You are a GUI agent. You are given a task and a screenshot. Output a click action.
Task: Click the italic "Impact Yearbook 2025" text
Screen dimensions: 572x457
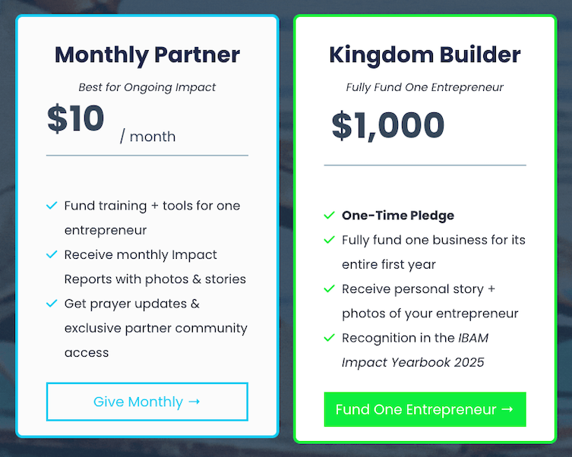tap(413, 362)
